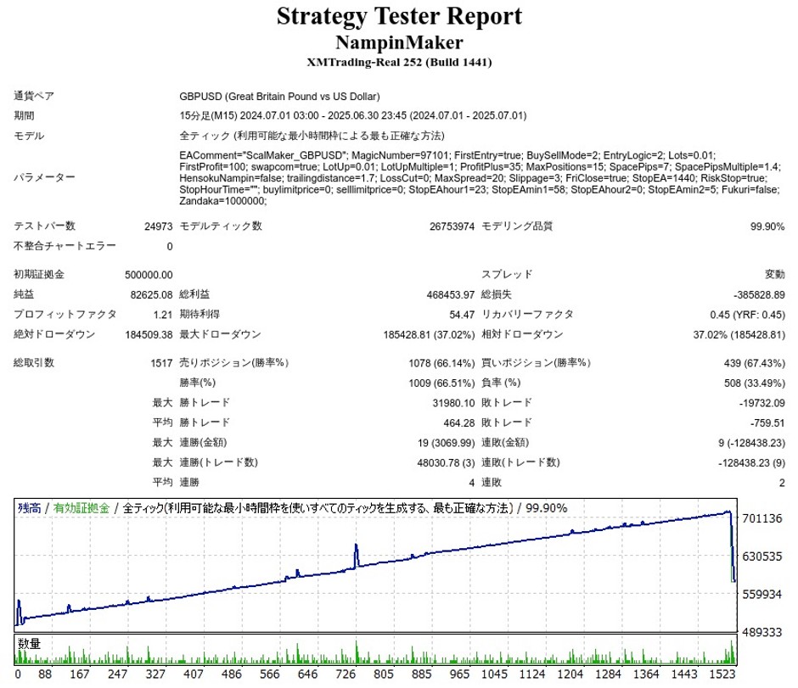Screen dimensions: 798x688
Task: Click the パラメーター label
Action: tap(44, 177)
